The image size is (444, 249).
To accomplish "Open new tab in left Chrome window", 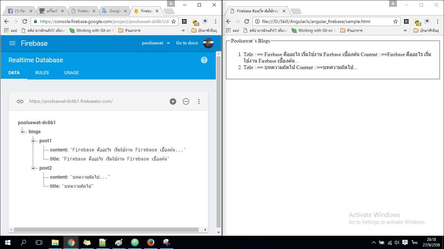I will point(168,12).
